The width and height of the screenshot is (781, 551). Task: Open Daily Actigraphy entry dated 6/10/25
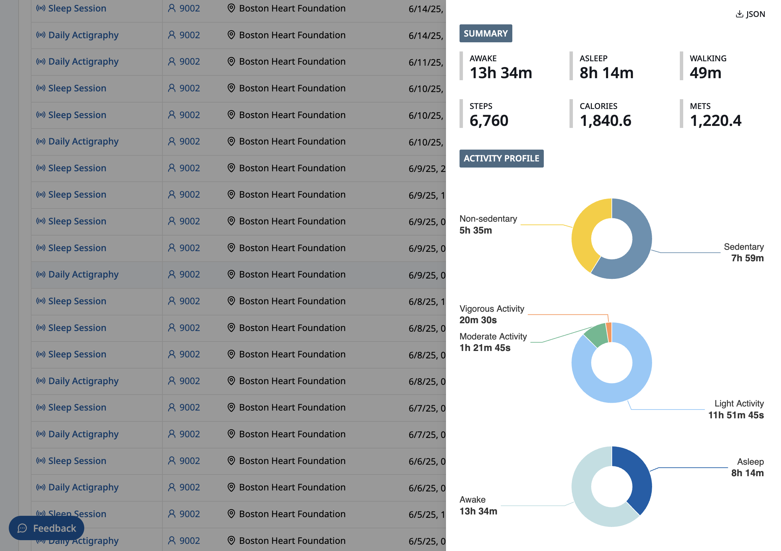(83, 141)
